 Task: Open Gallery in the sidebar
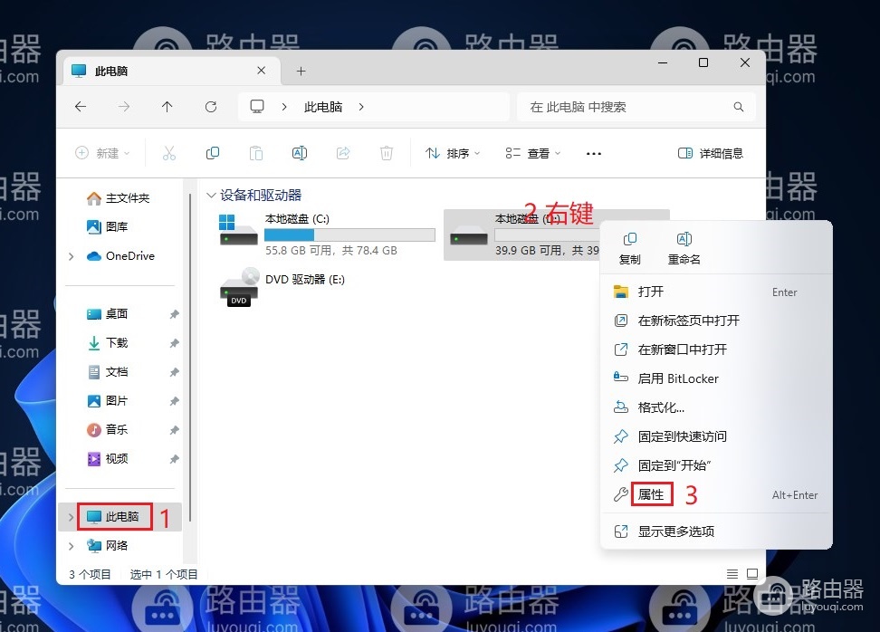(108, 226)
